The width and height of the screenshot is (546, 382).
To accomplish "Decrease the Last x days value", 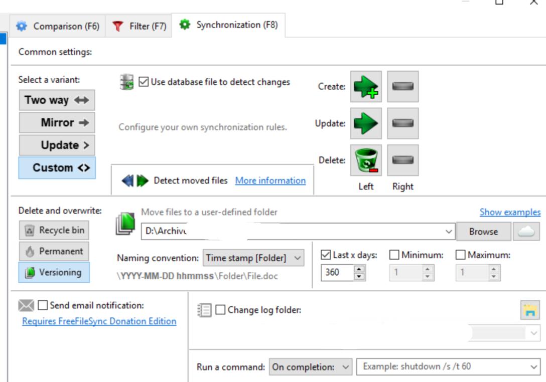I will [x=359, y=277].
